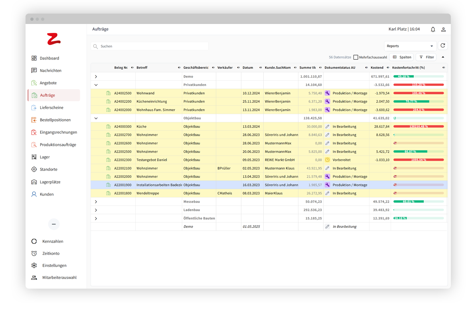Click the pencil status icon for Wendeltreppe
Screen dimensions: 476x313
(x=327, y=193)
